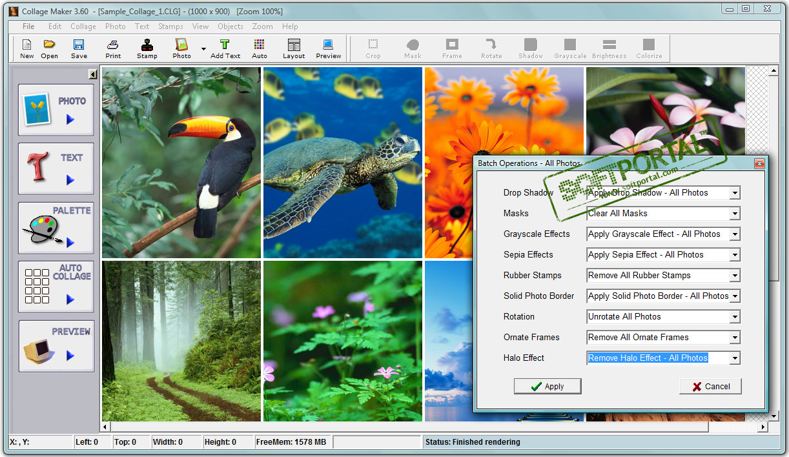Run the Auto collage toolbar icon

260,48
